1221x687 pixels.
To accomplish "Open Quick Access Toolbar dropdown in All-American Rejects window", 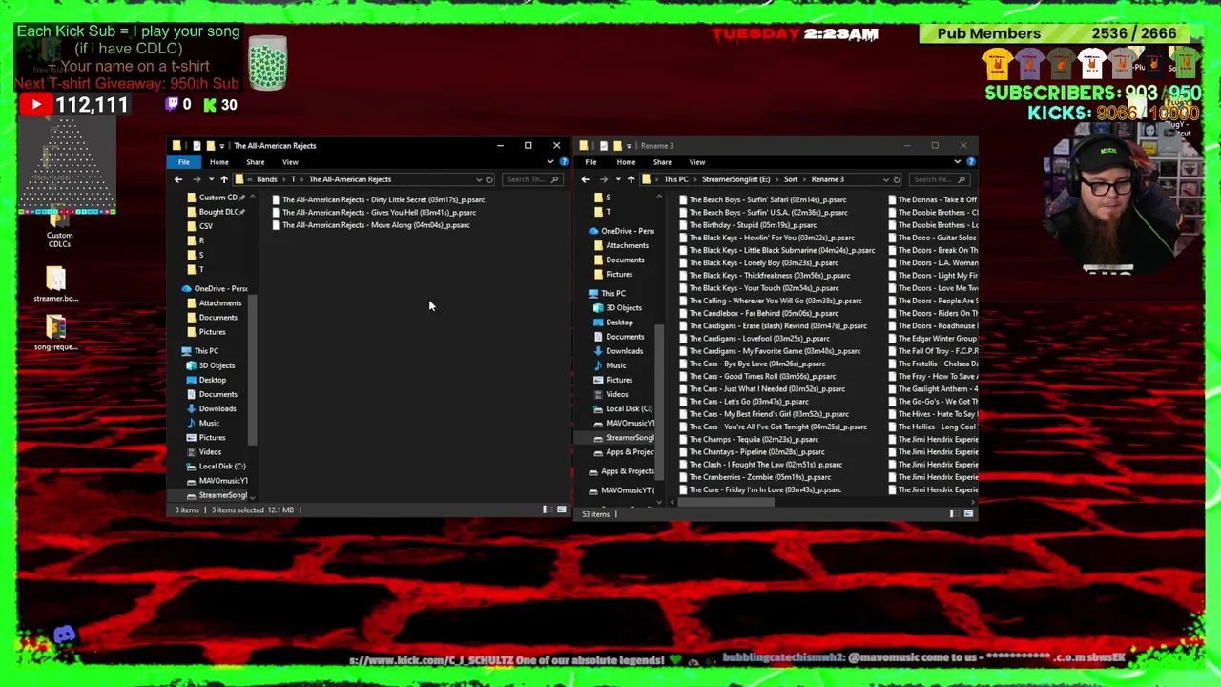I will tap(223, 146).
